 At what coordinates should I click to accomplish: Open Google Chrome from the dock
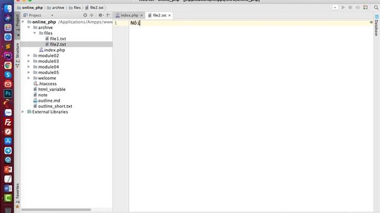tap(8, 65)
